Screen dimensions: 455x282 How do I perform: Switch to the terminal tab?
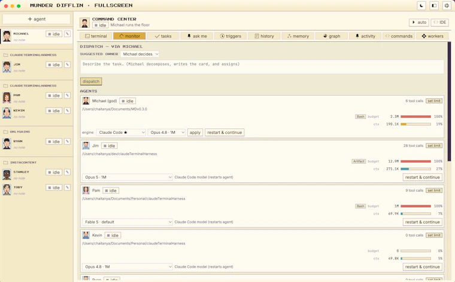(96, 36)
